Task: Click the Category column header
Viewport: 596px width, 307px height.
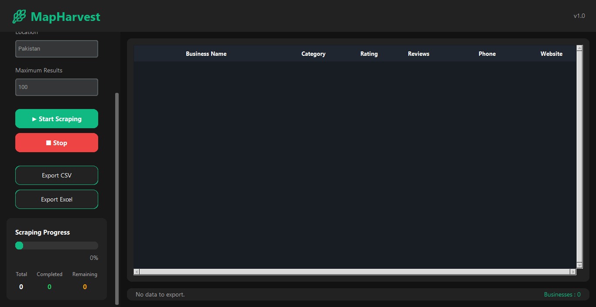Action: coord(313,54)
